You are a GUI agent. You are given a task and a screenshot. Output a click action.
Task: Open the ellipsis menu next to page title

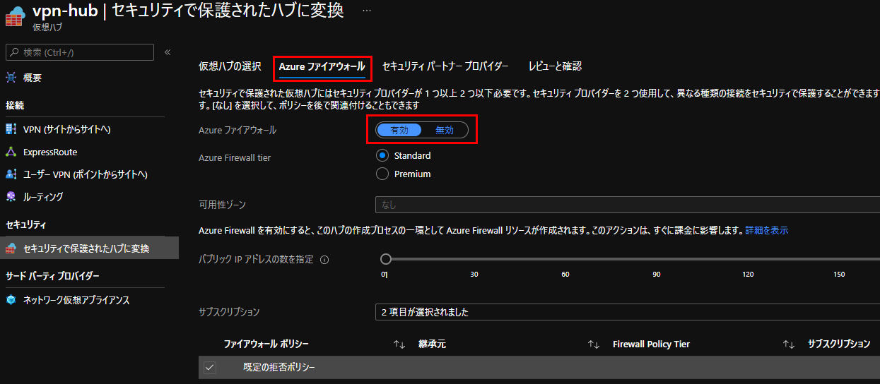click(366, 12)
